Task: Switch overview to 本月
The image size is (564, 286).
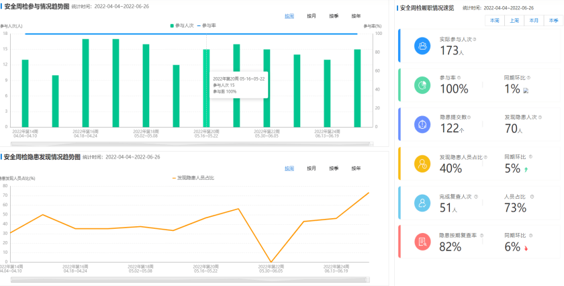Action: coord(534,21)
